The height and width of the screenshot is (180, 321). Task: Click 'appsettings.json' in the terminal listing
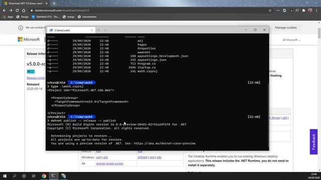(152, 60)
